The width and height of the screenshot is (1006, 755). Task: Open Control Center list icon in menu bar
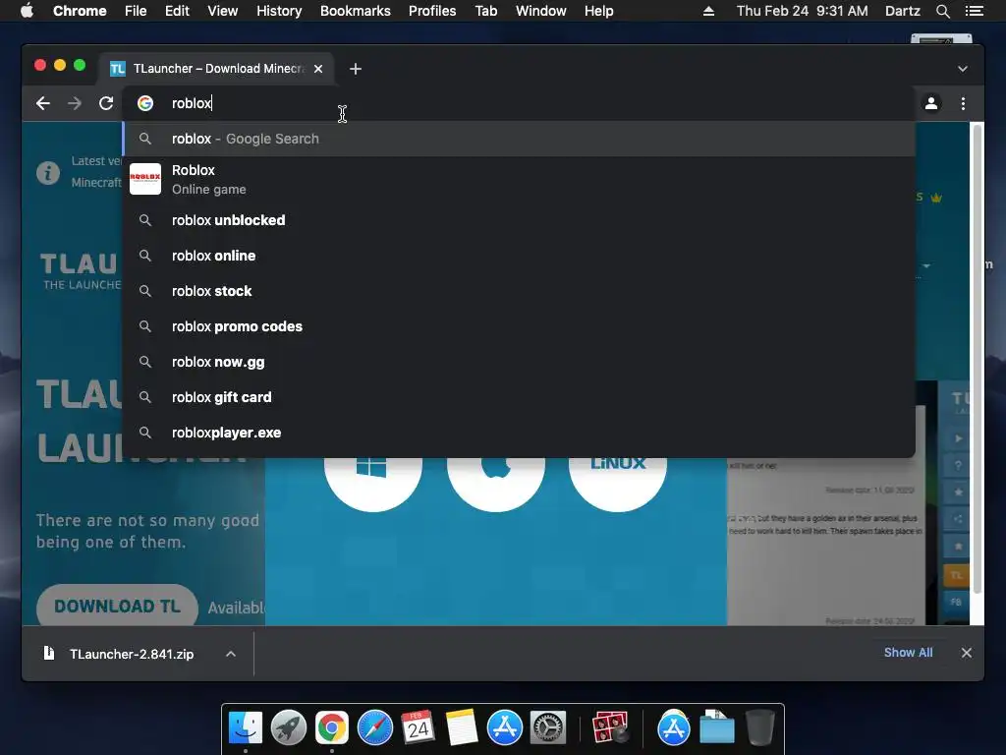pyautogui.click(x=974, y=11)
